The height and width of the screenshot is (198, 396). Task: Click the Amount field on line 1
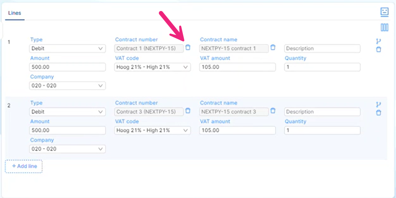[x=67, y=67]
